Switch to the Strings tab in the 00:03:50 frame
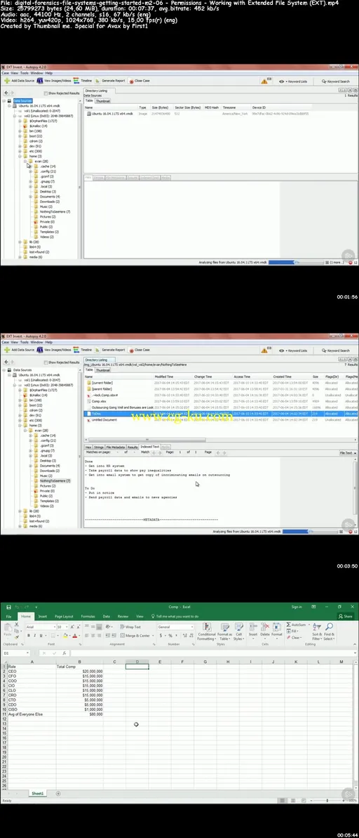The width and height of the screenshot is (359, 838). coord(99,447)
